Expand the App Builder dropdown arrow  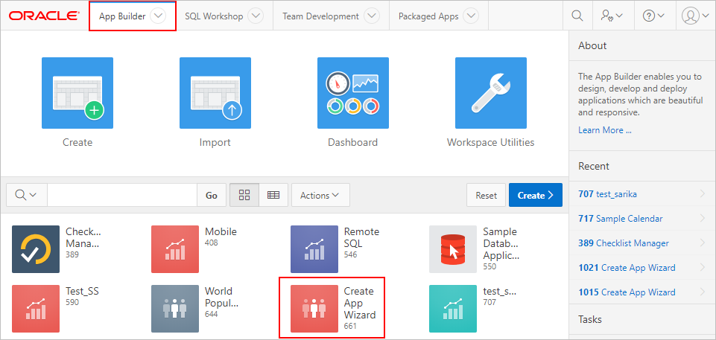[158, 16]
